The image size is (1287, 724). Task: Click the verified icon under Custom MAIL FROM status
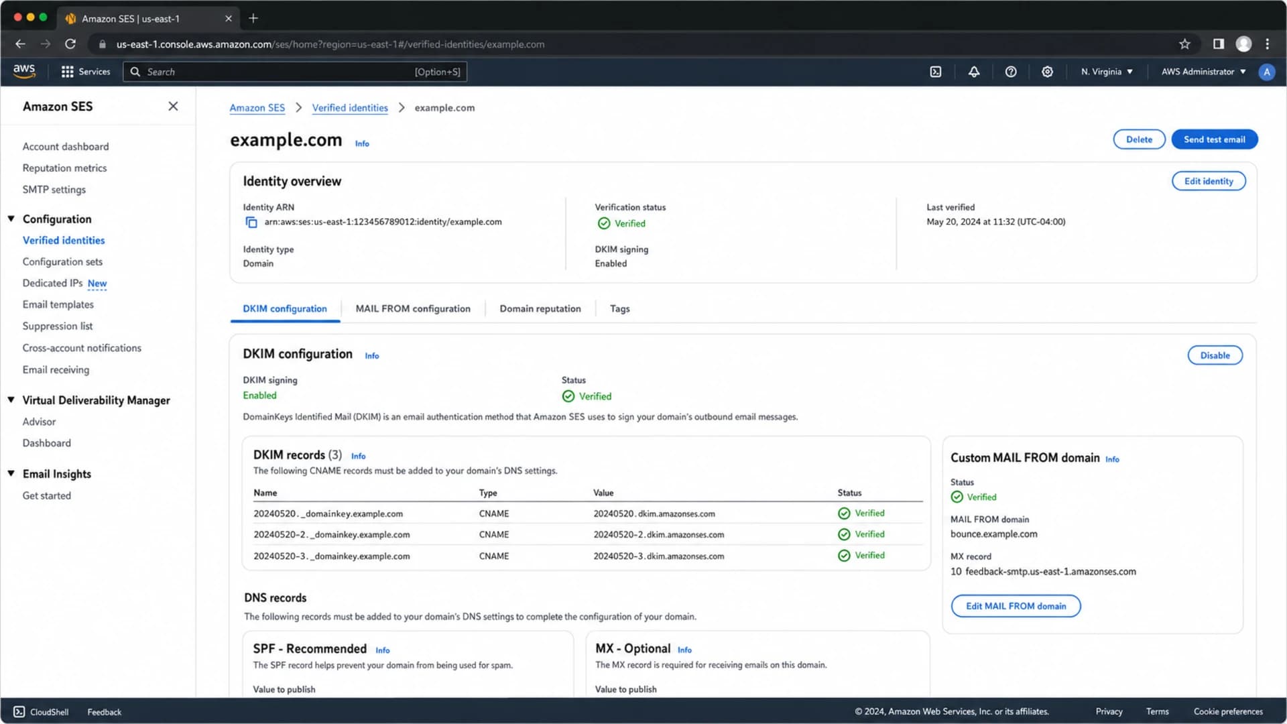coord(957,497)
